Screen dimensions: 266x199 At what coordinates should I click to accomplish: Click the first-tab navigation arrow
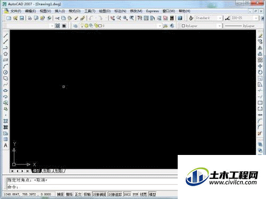[x=12, y=171]
